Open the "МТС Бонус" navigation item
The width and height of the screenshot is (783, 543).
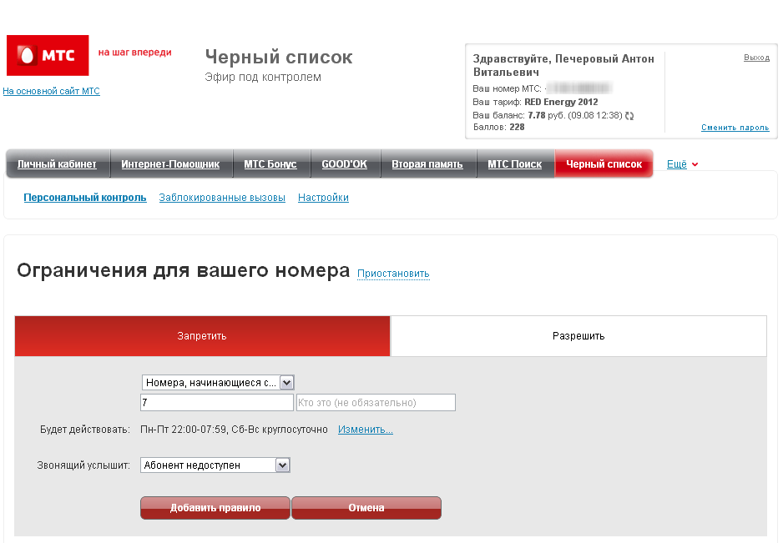tap(270, 164)
